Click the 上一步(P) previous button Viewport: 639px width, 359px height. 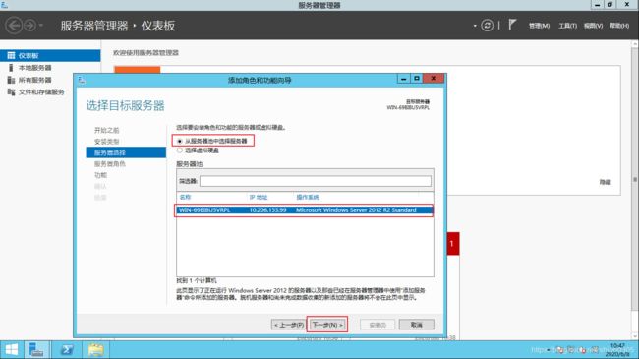[x=288, y=325]
